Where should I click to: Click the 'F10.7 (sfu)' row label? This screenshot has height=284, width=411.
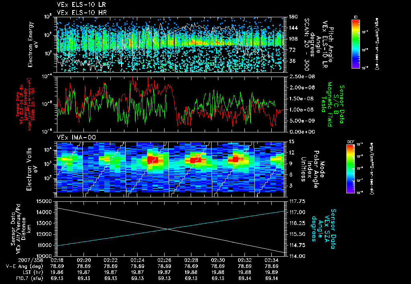29,278
